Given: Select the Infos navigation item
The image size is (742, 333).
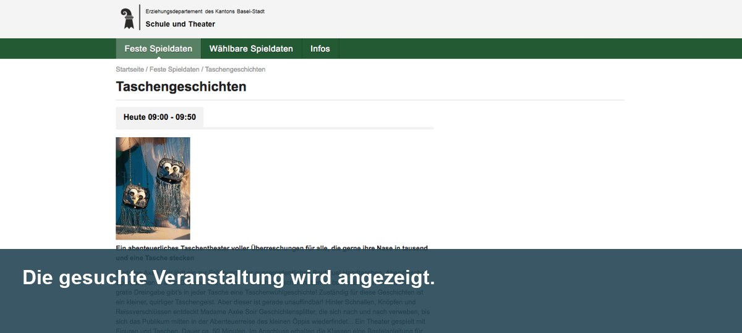Looking at the screenshot, I should pos(320,49).
